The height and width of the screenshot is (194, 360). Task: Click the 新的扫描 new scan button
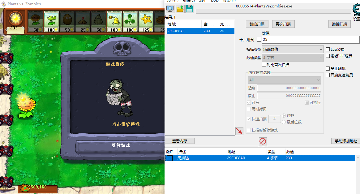coord(257,24)
